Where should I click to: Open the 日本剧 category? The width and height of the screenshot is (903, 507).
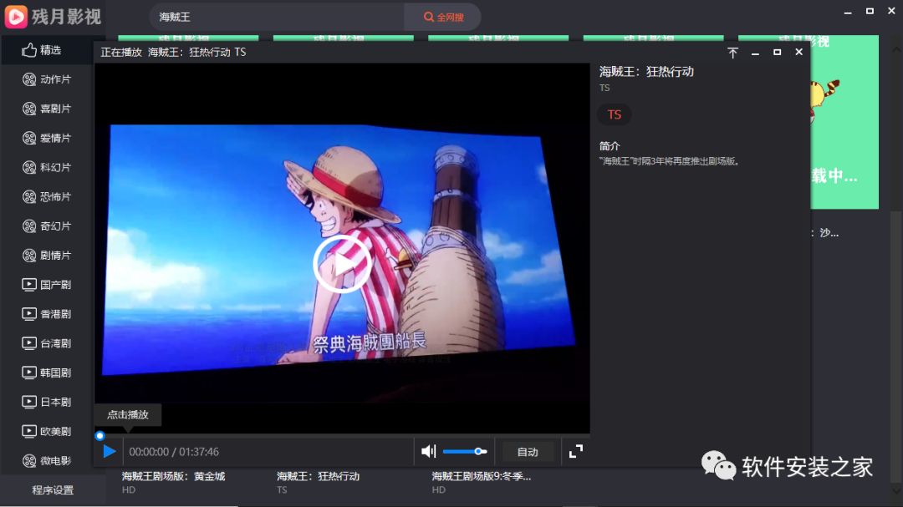tap(46, 403)
